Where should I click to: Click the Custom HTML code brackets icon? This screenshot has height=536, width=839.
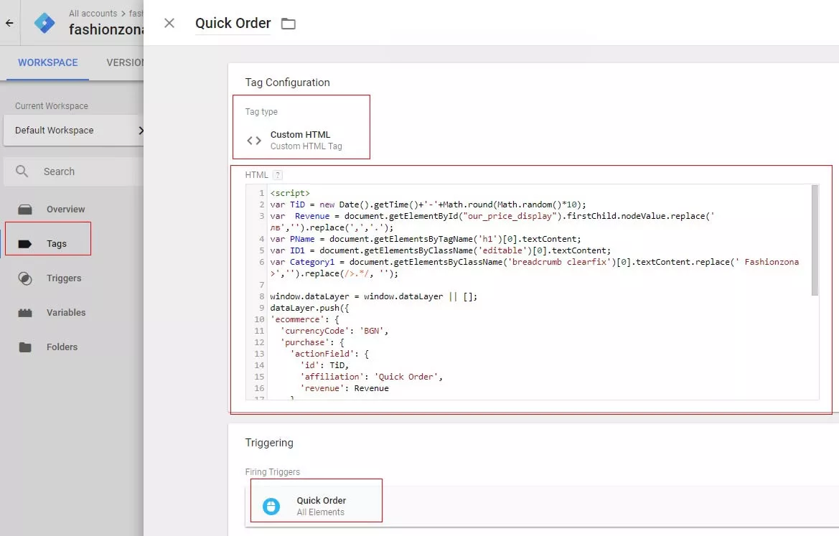coord(254,141)
